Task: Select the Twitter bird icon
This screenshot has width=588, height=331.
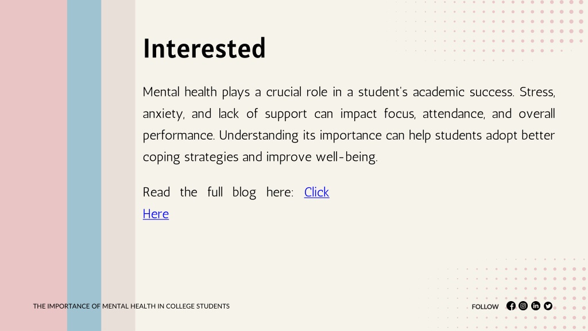Action: pos(548,306)
